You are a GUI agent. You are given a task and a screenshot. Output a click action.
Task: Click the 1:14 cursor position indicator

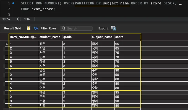(27, 19)
